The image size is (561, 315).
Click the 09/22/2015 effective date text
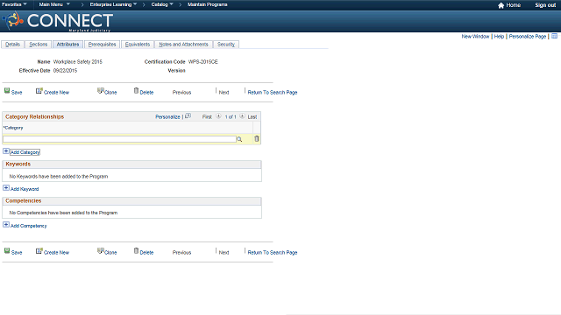[65, 70]
